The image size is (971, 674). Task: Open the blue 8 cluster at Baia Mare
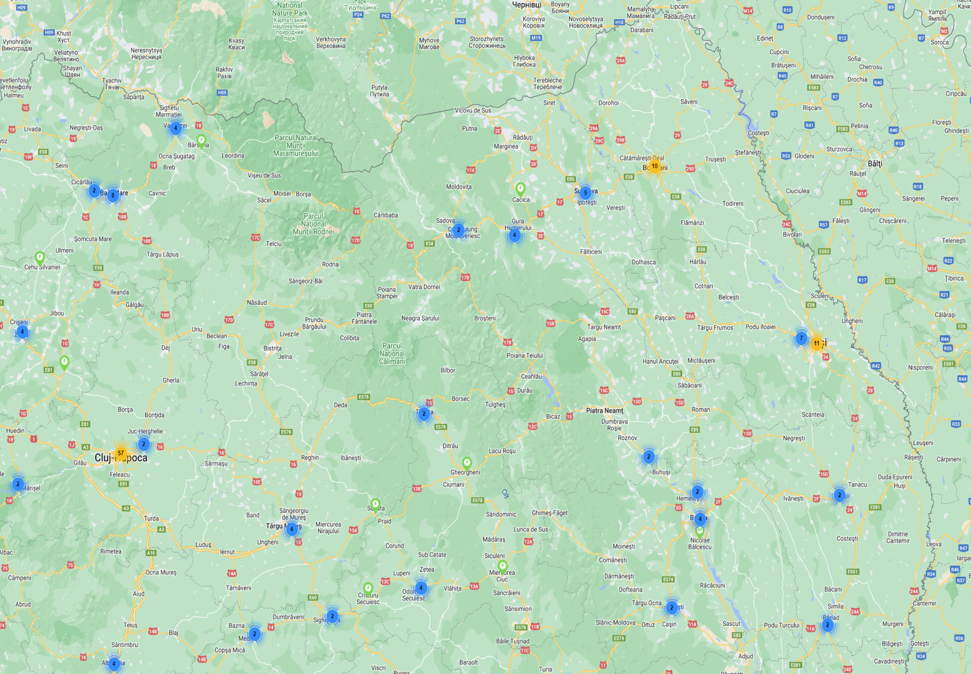pos(113,195)
